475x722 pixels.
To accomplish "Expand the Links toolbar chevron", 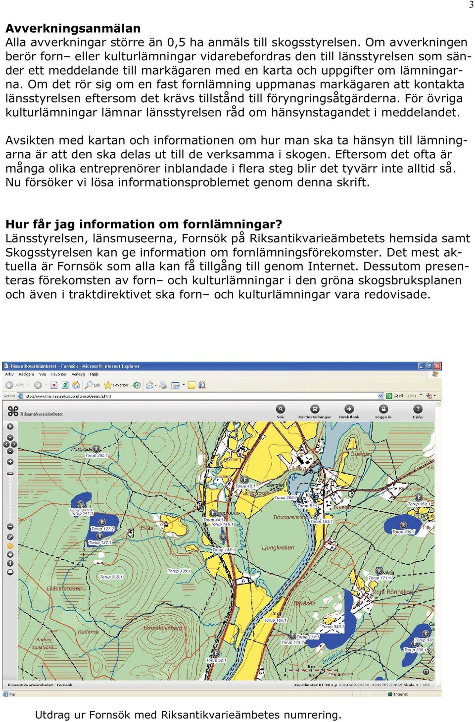I will pos(421,395).
